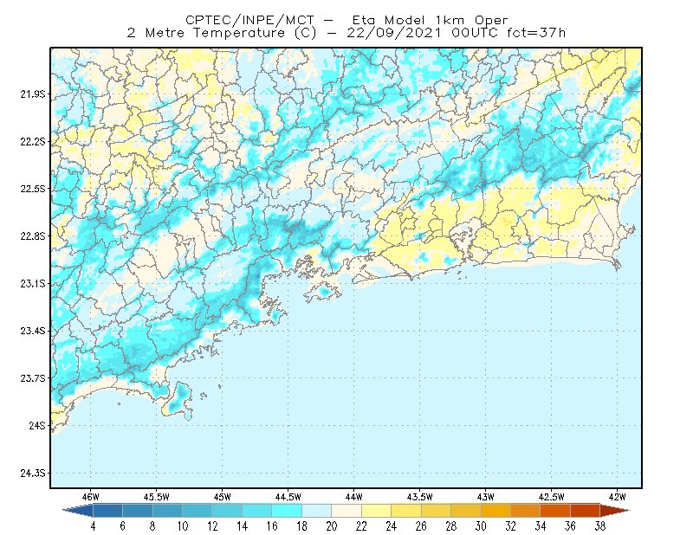Viewport: 693px width, 535px height.
Task: Pick the colorbar swatch between 14 and 16
Action: point(256,511)
